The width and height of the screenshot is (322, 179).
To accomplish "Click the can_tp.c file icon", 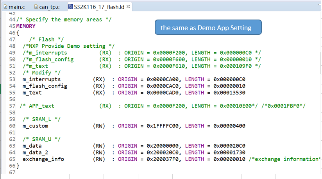I will point(36,7).
